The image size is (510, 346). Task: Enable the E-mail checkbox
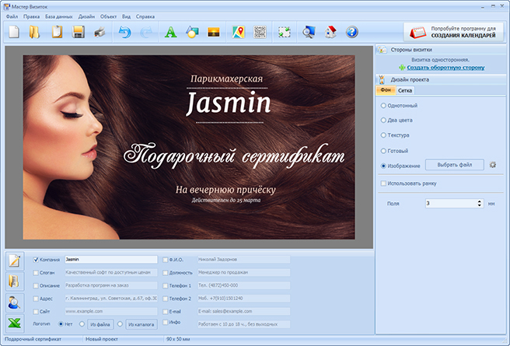166,312
